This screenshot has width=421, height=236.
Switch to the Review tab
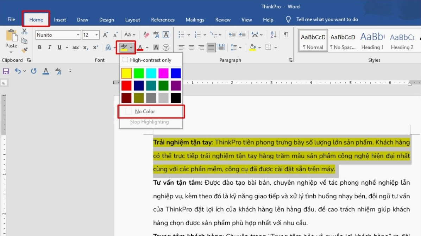223,20
